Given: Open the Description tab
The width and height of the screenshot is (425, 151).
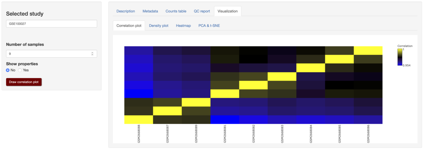Looking at the screenshot, I should click(126, 11).
